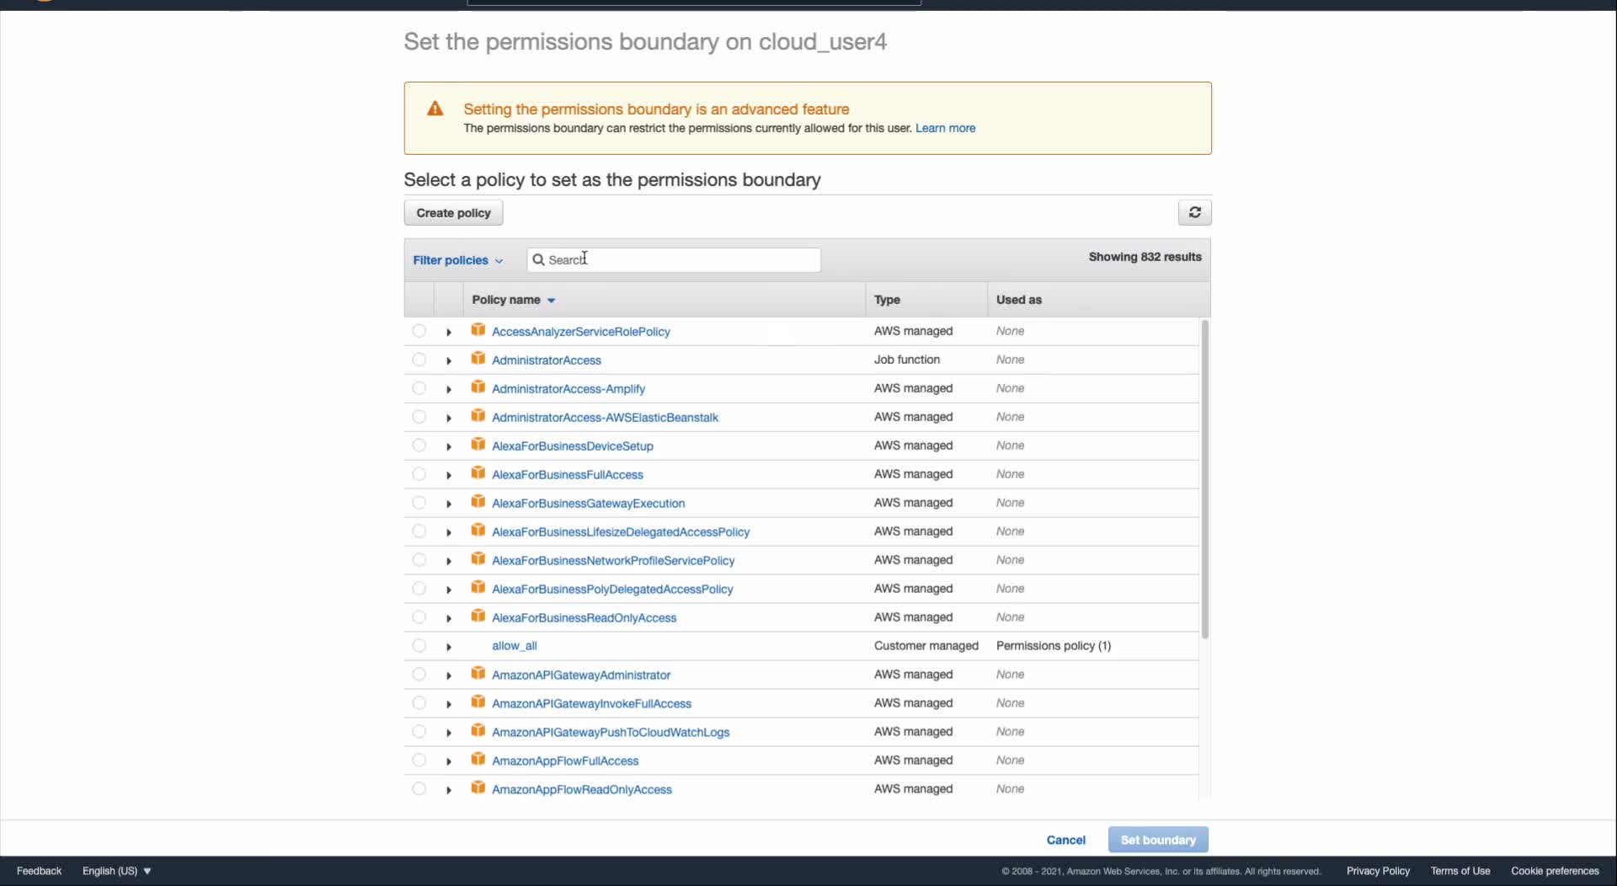Viewport: 1617px width, 886px height.
Task: Click the refresh policies icon button
Action: (1194, 212)
